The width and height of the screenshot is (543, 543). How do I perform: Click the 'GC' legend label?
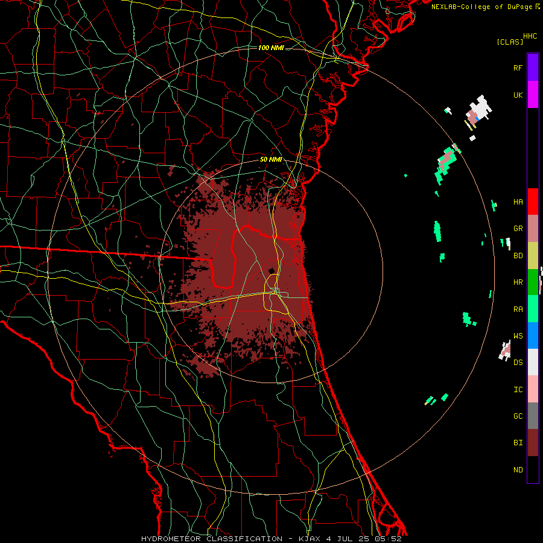click(x=518, y=416)
